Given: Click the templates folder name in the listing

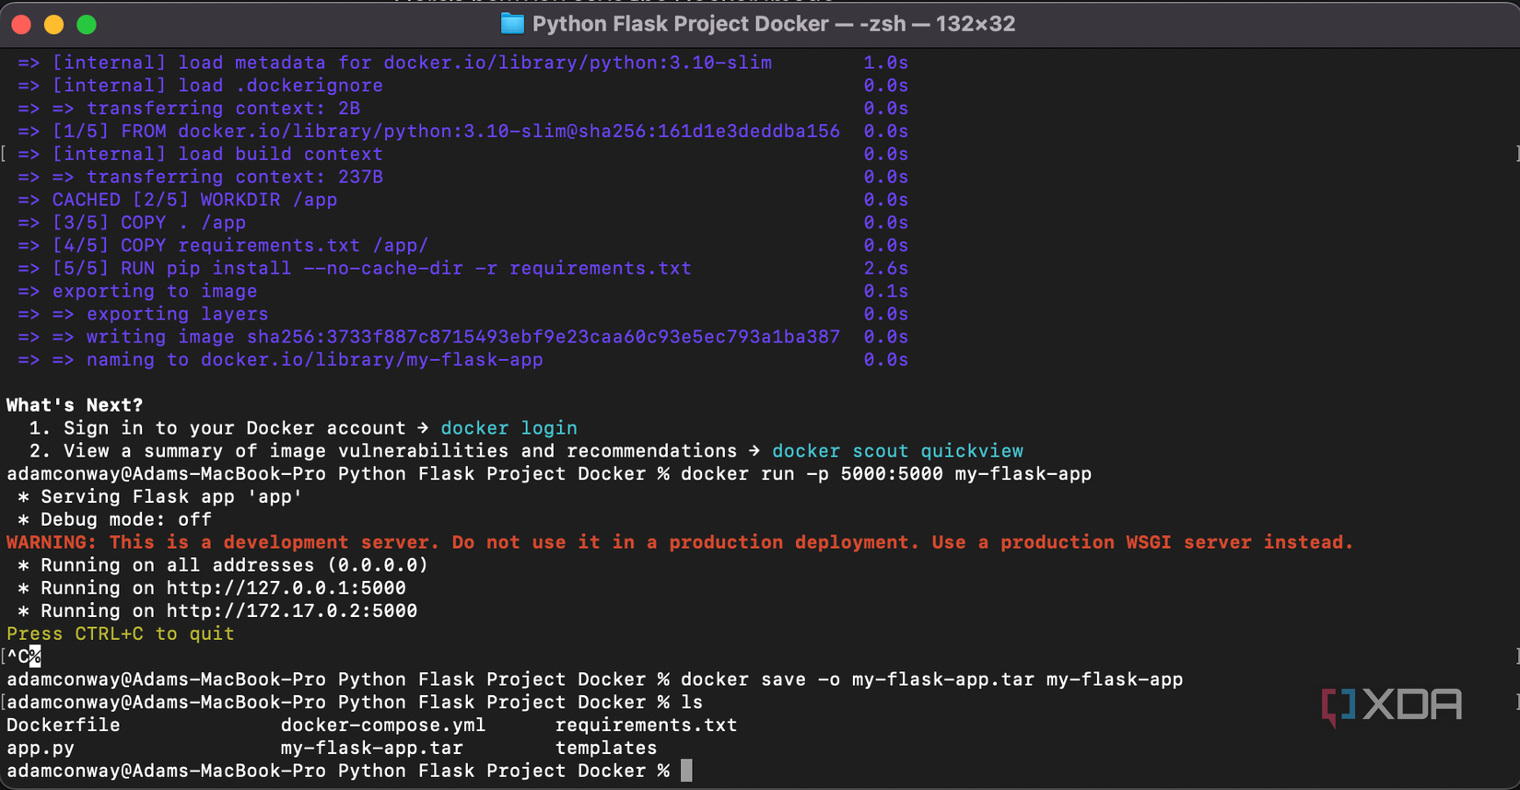Looking at the screenshot, I should click(605, 748).
